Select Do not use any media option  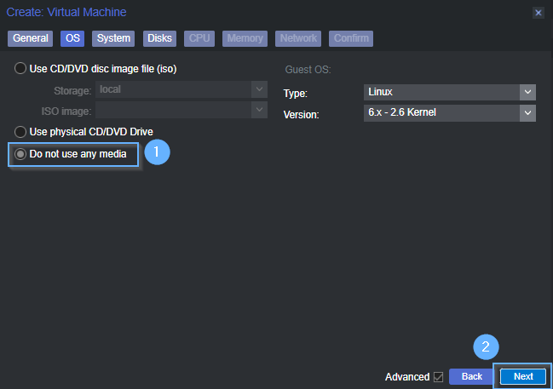click(x=20, y=154)
